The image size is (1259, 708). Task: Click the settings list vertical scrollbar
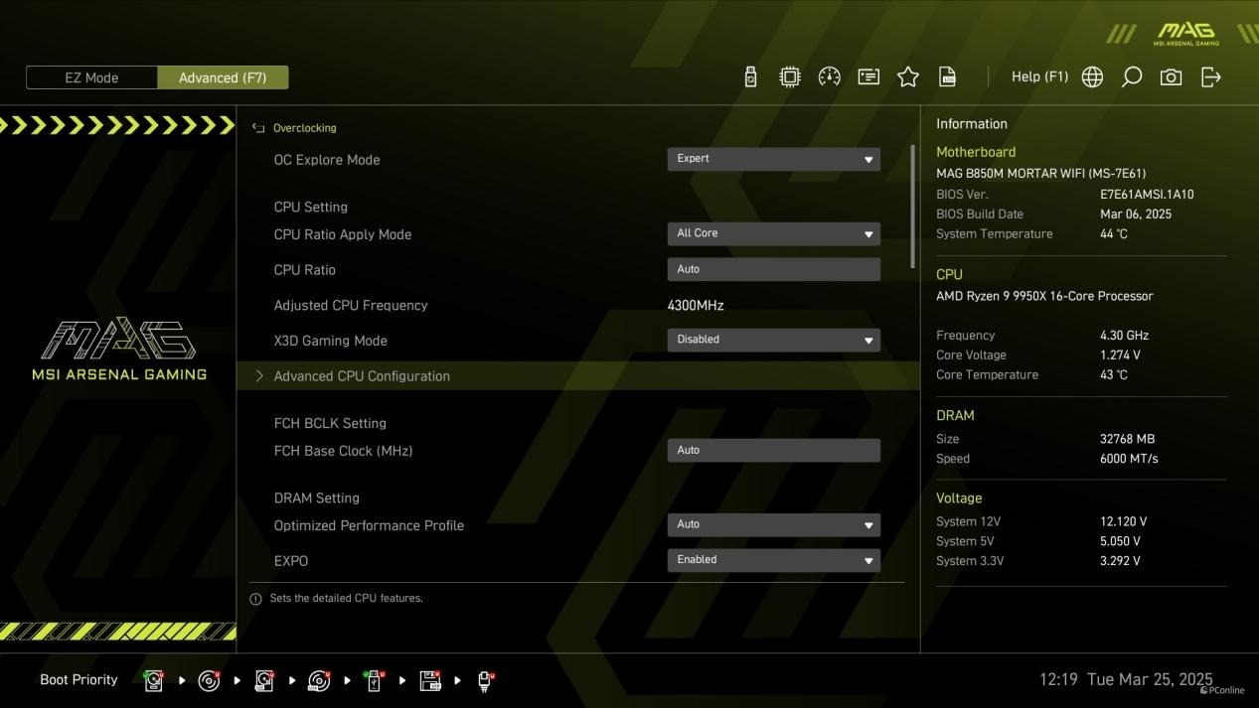(x=912, y=206)
